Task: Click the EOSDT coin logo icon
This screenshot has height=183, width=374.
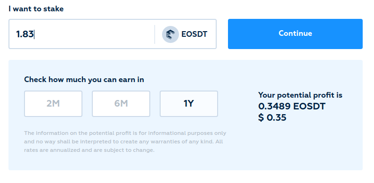Action: click(171, 34)
